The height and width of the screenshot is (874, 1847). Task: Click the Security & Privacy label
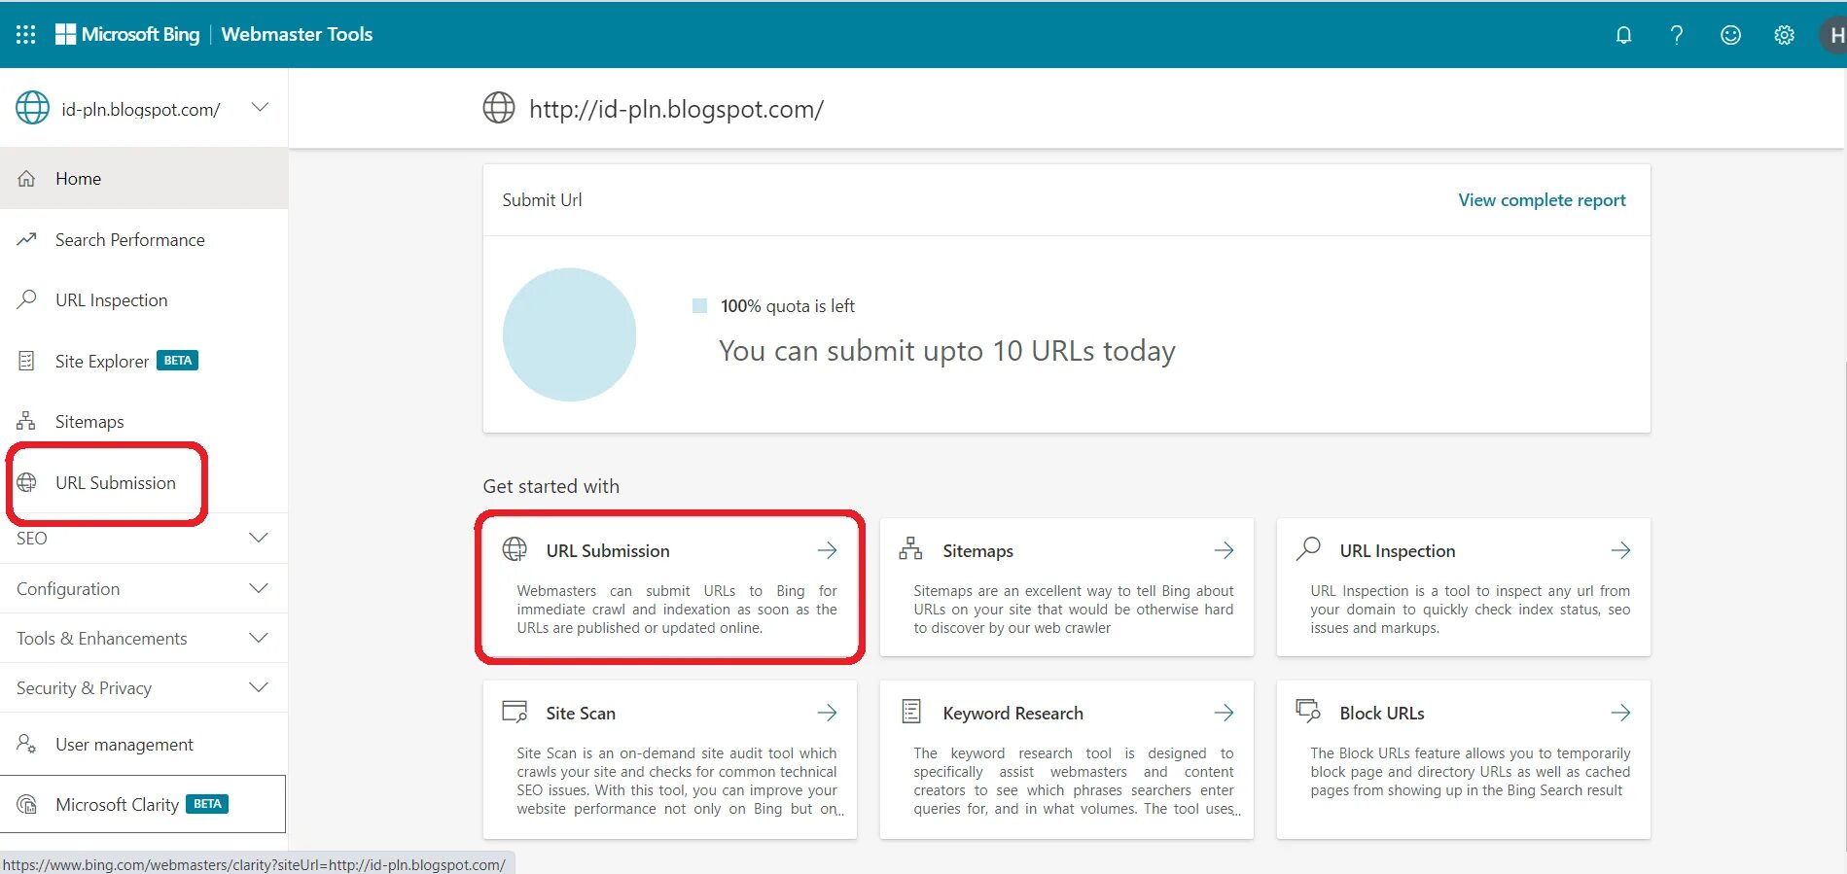pyautogui.click(x=85, y=688)
